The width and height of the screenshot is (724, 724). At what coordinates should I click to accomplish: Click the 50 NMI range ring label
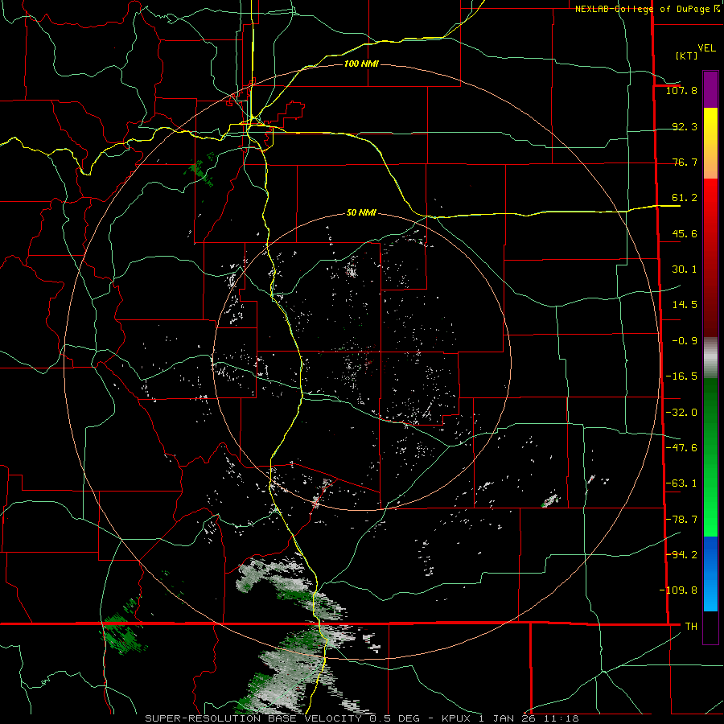click(361, 213)
